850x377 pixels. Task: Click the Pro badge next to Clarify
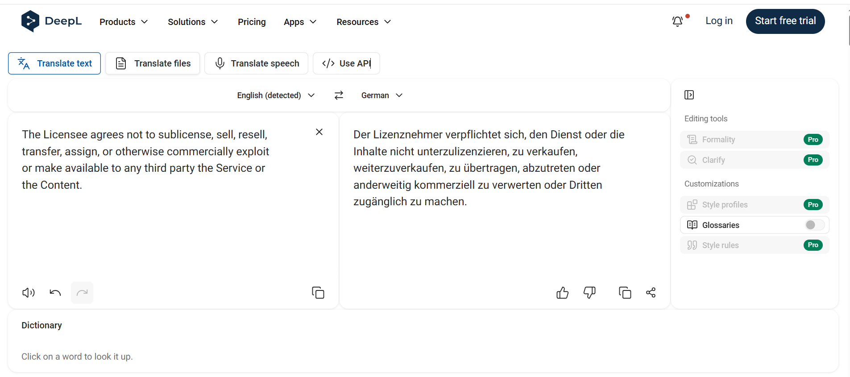click(813, 160)
